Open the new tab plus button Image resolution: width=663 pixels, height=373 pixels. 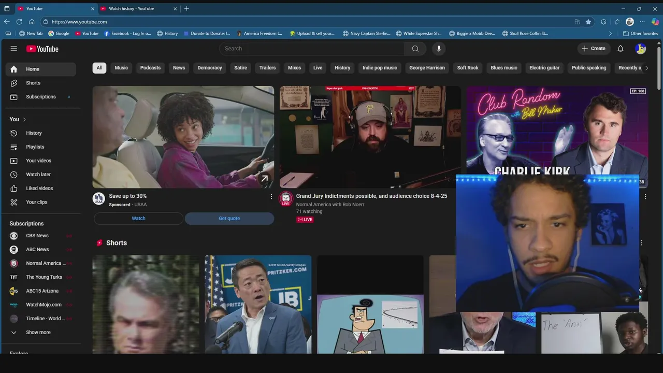tap(186, 9)
